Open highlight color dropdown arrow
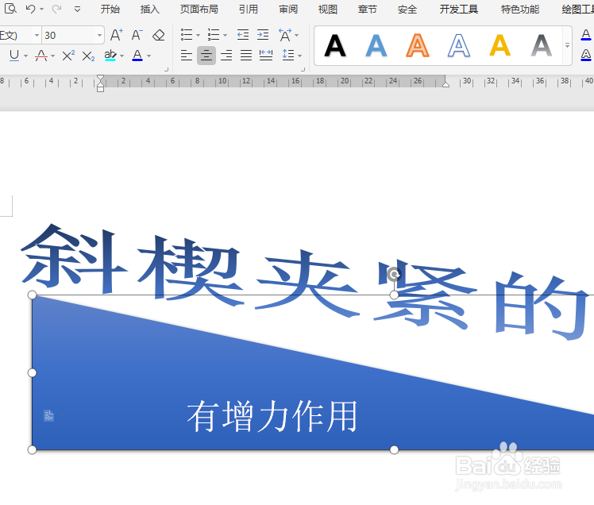 tap(122, 56)
